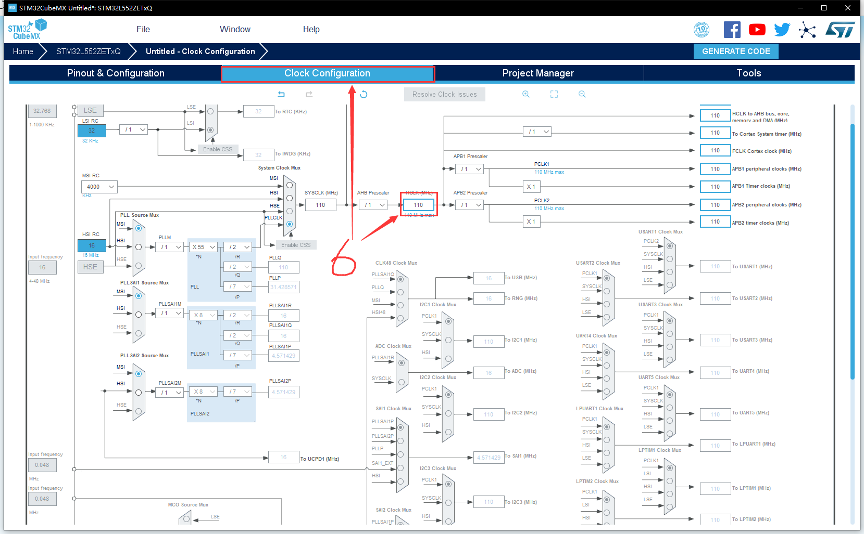The width and height of the screenshot is (864, 534).
Task: Open the PLL X 55 multiplier dropdown
Action: [x=204, y=247]
